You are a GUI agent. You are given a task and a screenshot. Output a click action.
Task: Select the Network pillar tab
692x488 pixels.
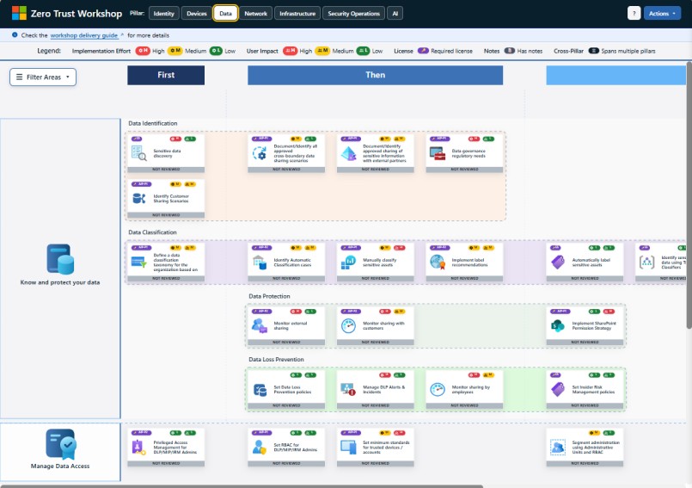255,14
